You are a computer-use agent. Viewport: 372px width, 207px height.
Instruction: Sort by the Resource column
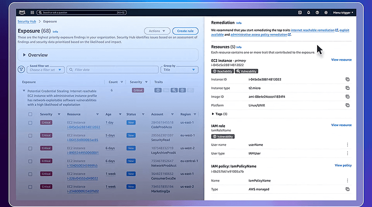click(97, 114)
